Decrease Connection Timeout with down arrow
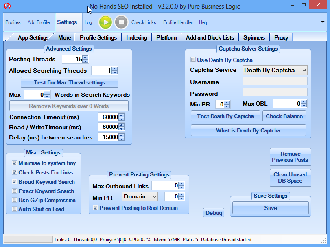This screenshot has height=247, width=330. tap(121, 119)
